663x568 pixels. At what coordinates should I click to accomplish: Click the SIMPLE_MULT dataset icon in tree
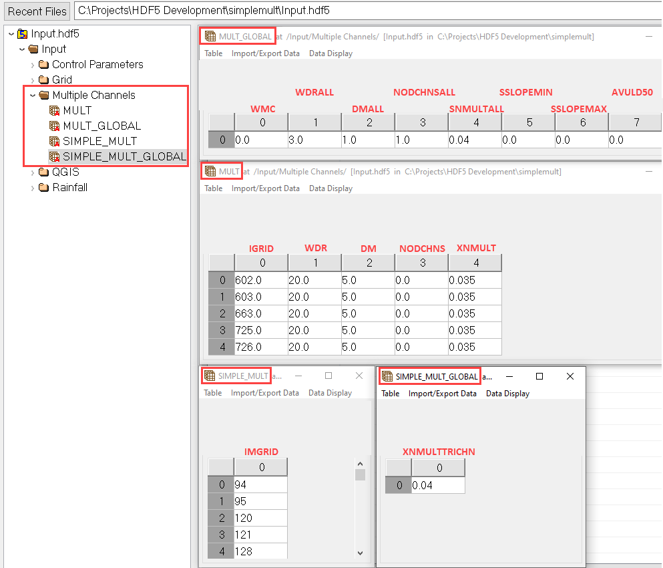click(x=55, y=141)
